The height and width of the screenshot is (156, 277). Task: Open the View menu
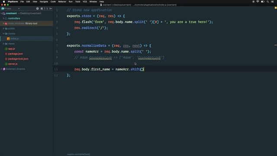(35, 2)
